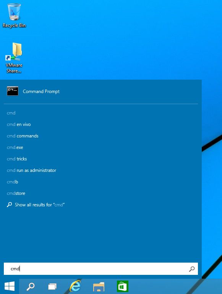This screenshot has width=222, height=294.
Task: Pick the "cmd.exe" suggestion
Action: [x=15, y=147]
